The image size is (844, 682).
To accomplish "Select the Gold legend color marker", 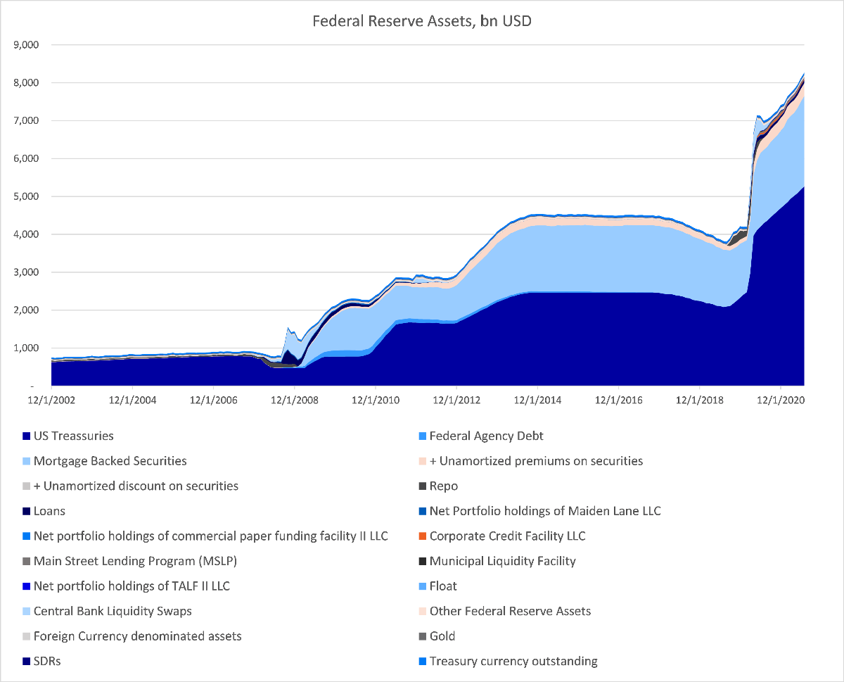I will tap(422, 636).
